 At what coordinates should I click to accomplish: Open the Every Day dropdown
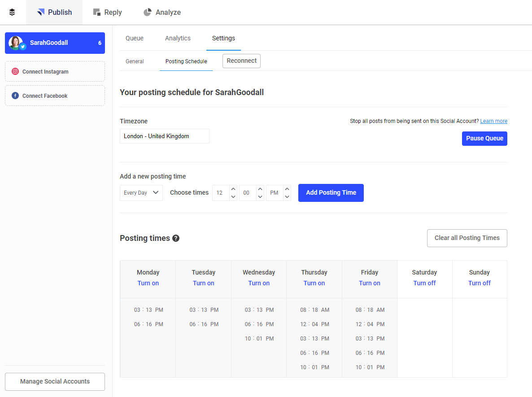(x=141, y=192)
